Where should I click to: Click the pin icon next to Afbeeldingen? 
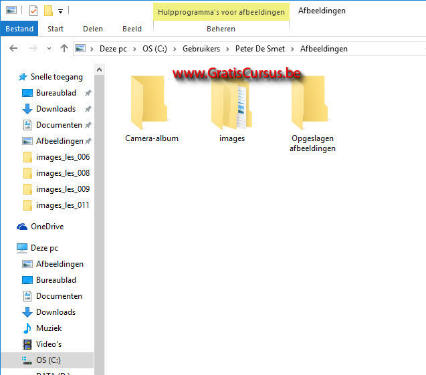point(88,141)
